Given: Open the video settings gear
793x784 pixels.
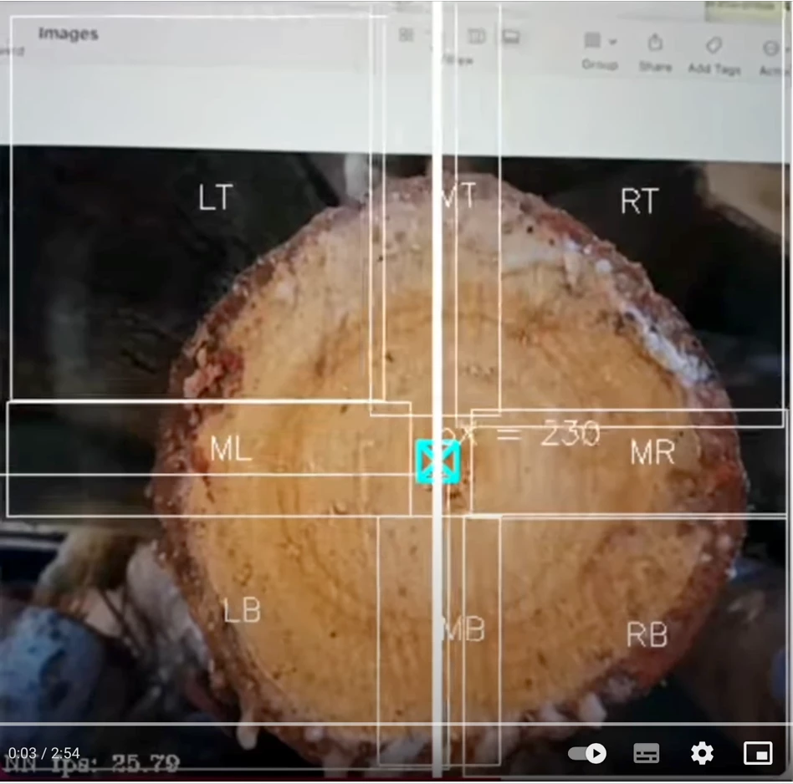Looking at the screenshot, I should 702,754.
